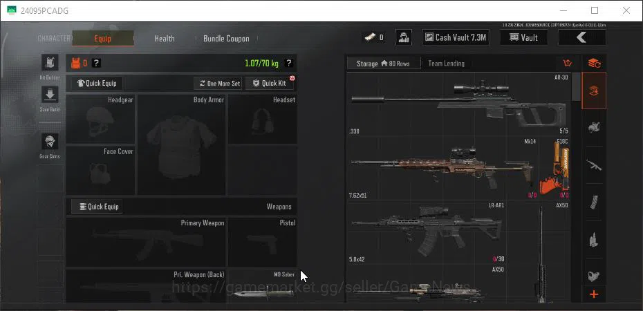Select the empty Body Armor slot
The width and height of the screenshot is (643, 311).
(182, 144)
